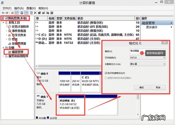The image size is (175, 125).
Task: Toggle the Show/Hide Action Pane toolbar icon
Action: 26,13
